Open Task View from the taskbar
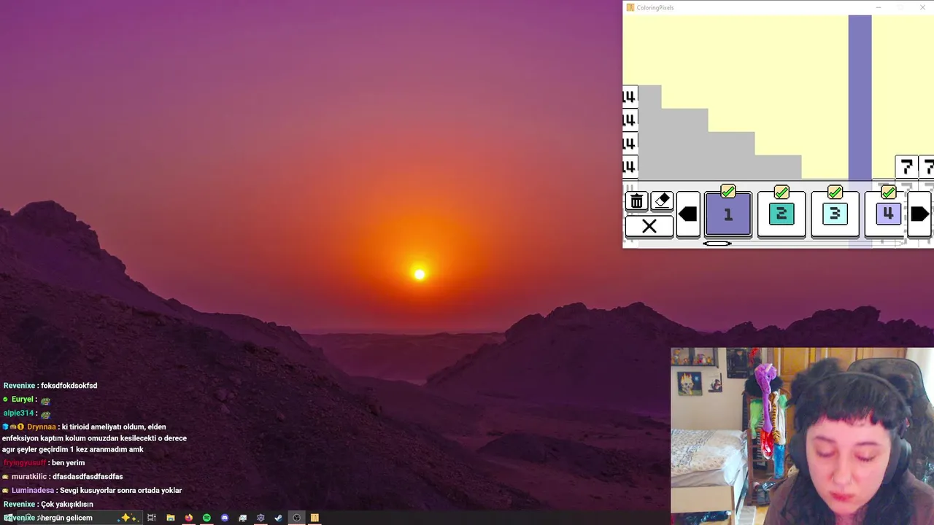934x525 pixels. tap(152, 518)
